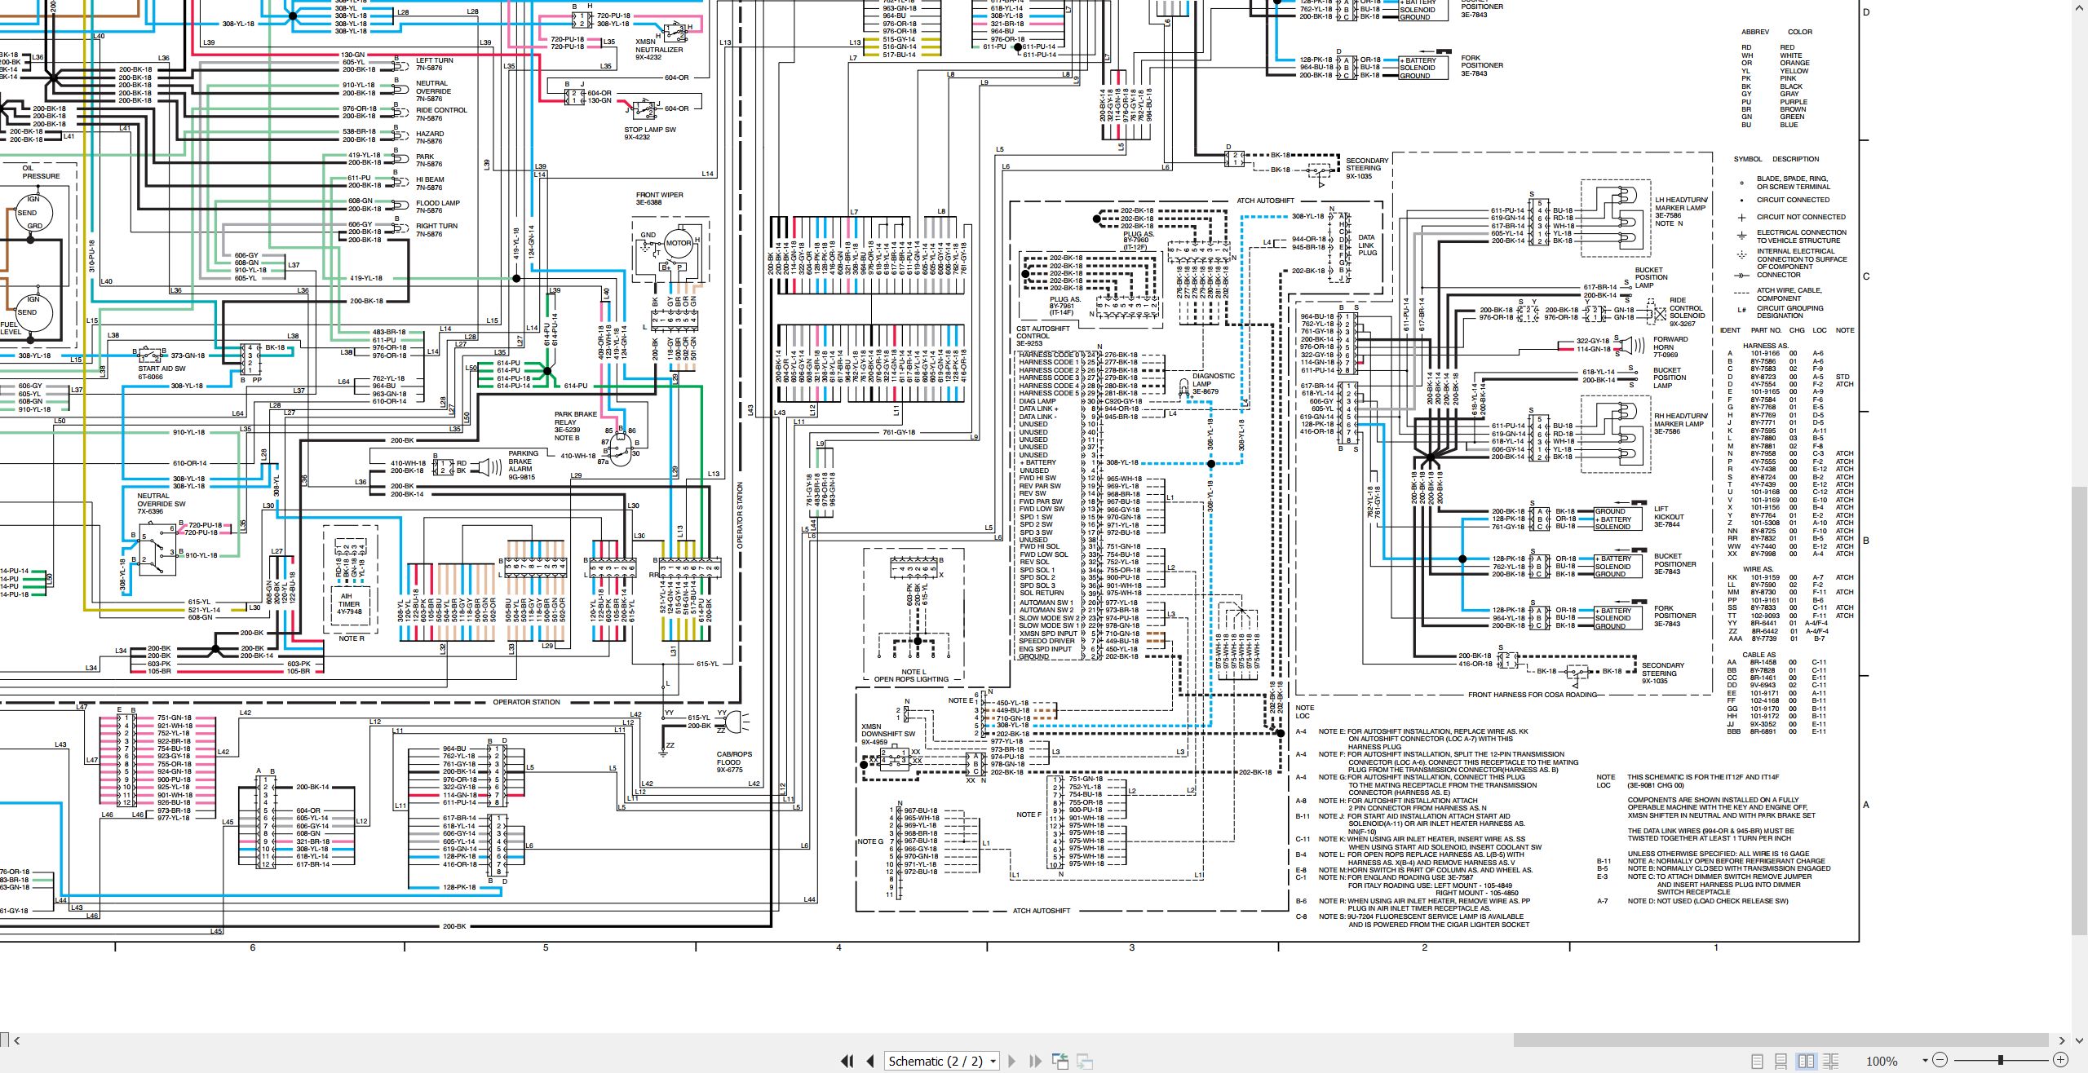This screenshot has height=1073, width=2088.
Task: Click the CAB/ROPS FLOOD label
Action: point(734,758)
